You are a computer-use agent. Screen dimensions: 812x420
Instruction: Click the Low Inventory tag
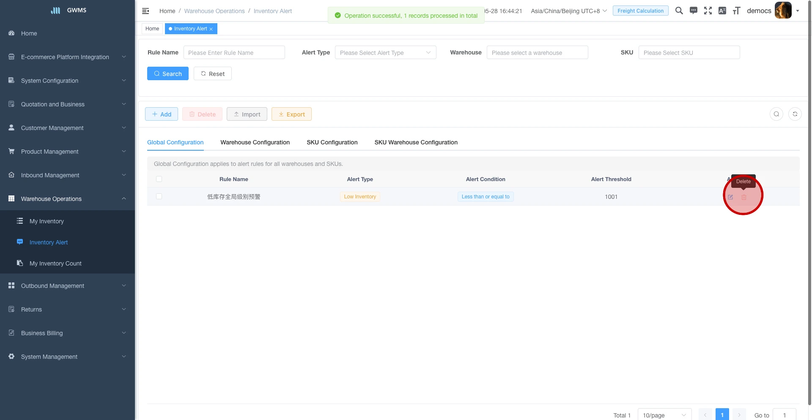coord(360,197)
